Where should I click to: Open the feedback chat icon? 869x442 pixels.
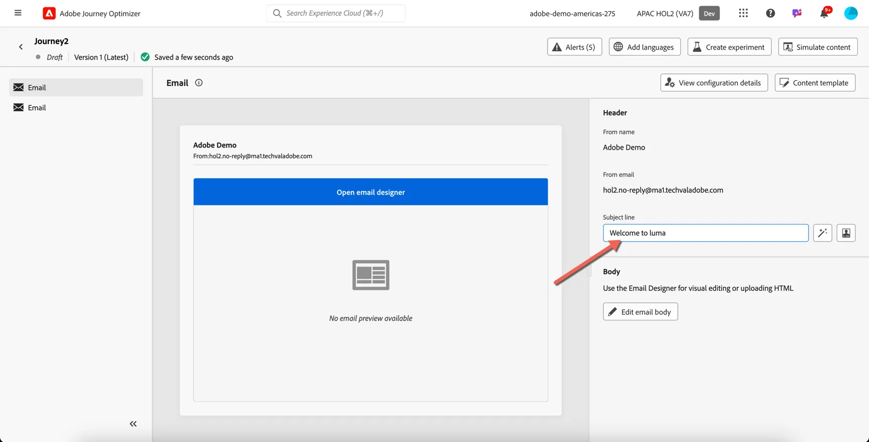tap(797, 13)
